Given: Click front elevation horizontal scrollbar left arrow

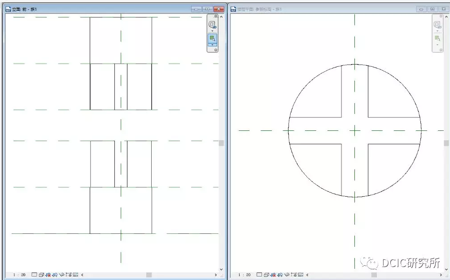Looking at the screenshot, I should tap(82, 275).
